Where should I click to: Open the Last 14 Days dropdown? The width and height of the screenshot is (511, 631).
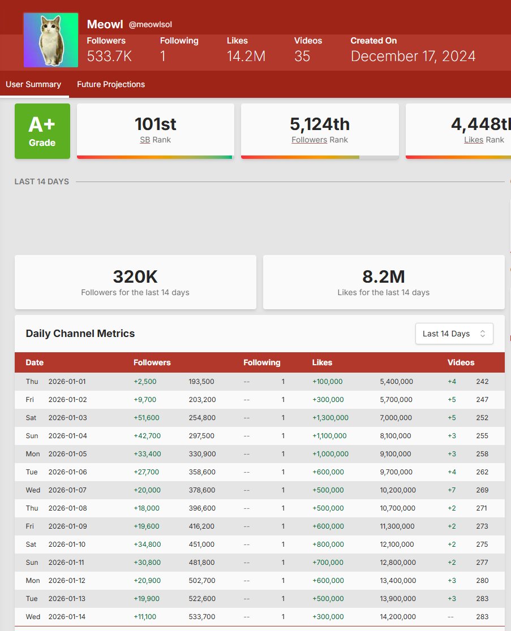pyautogui.click(x=454, y=334)
